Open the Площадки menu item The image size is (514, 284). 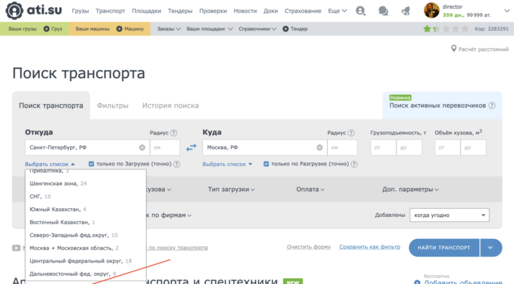[x=146, y=11]
